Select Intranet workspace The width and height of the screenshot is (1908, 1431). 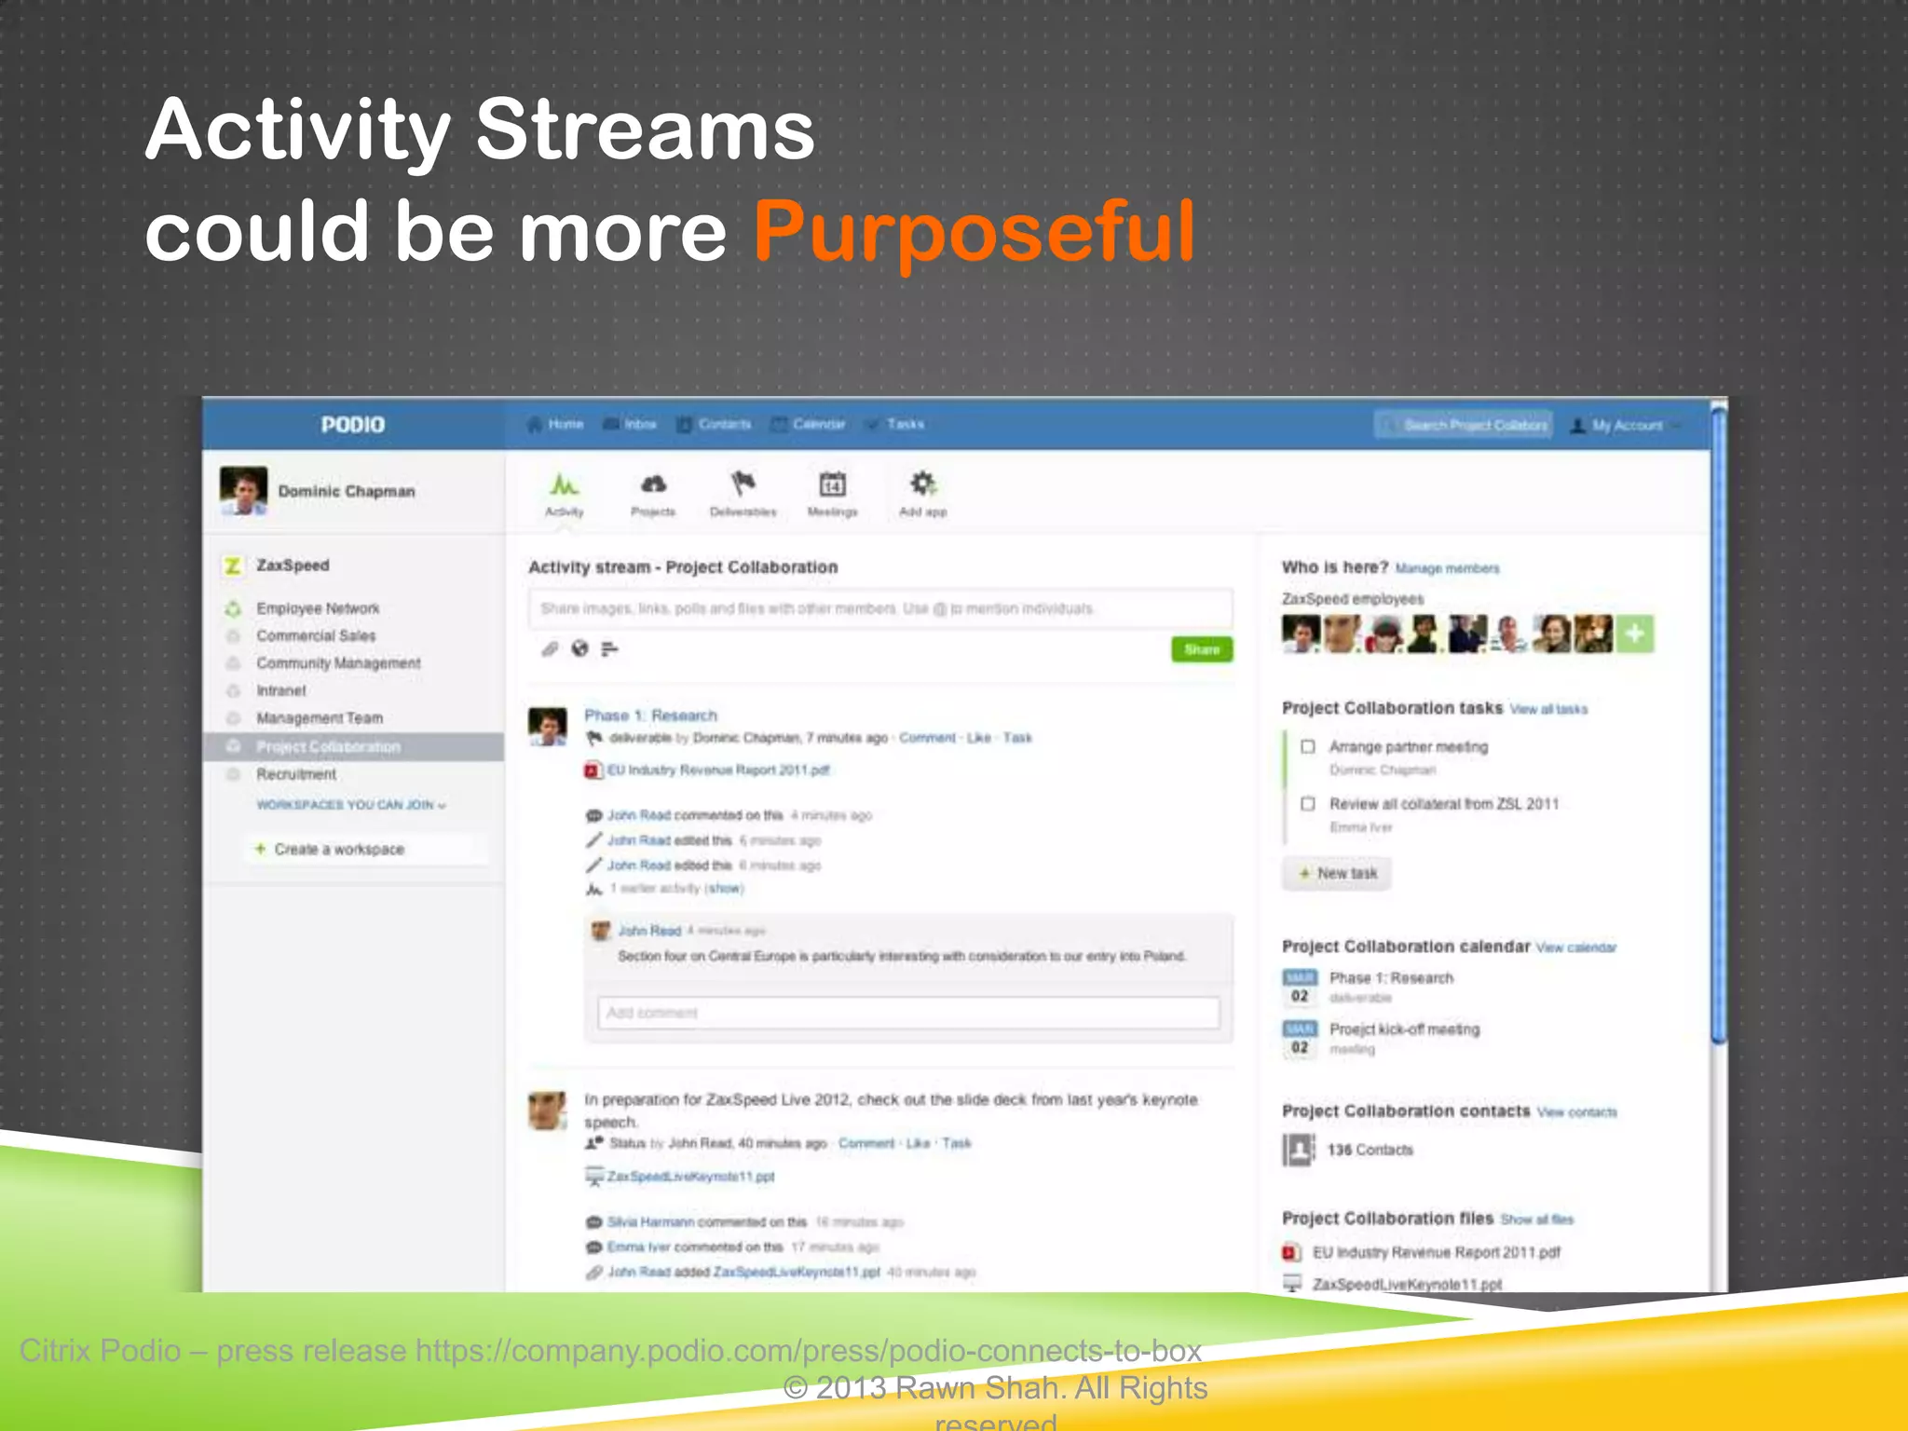coord(281,690)
